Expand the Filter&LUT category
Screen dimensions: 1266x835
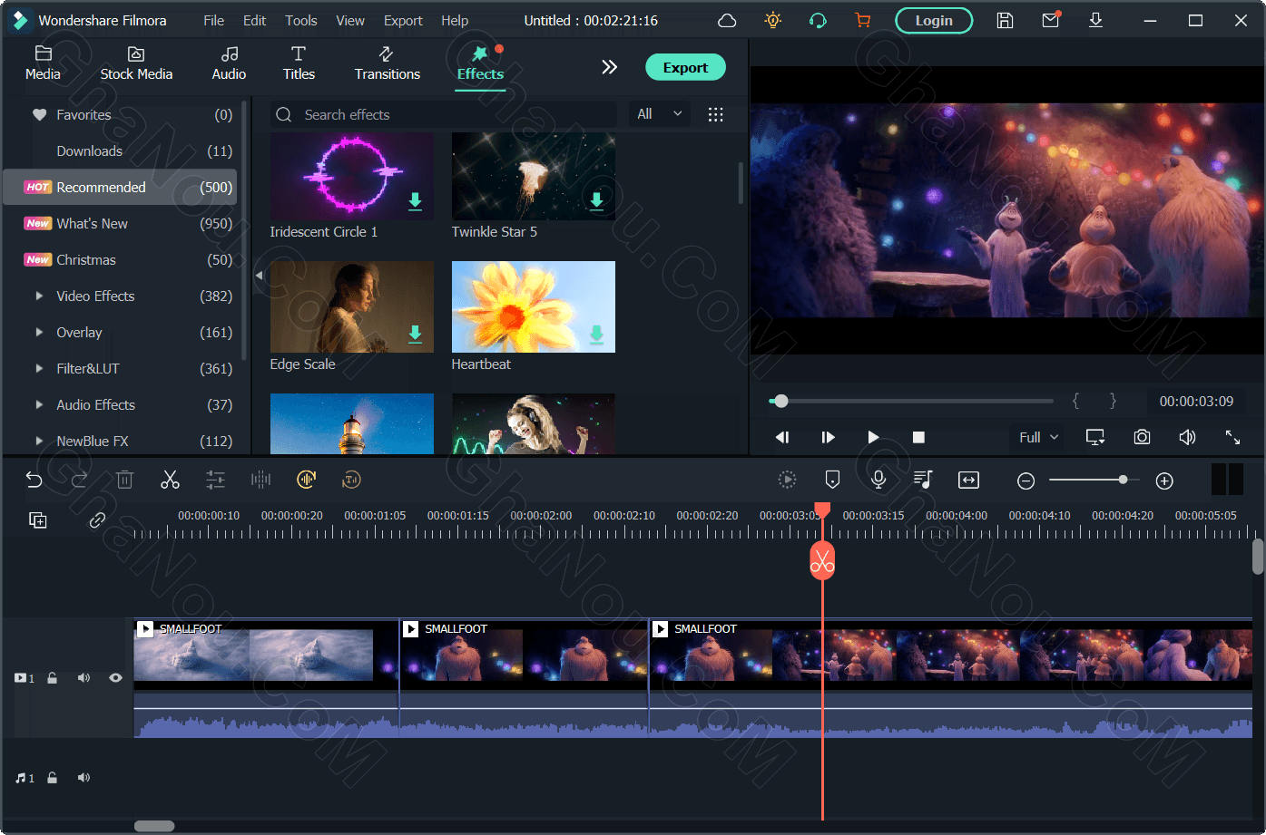pos(39,368)
